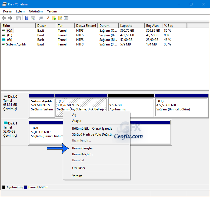Open the Eylem menu

pos(20,11)
